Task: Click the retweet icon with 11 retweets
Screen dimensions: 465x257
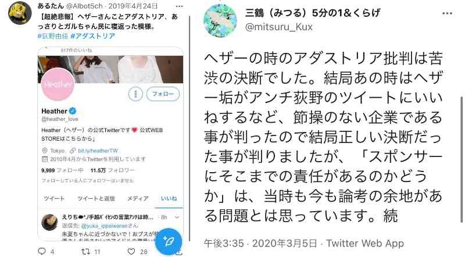Action: [85, 252]
